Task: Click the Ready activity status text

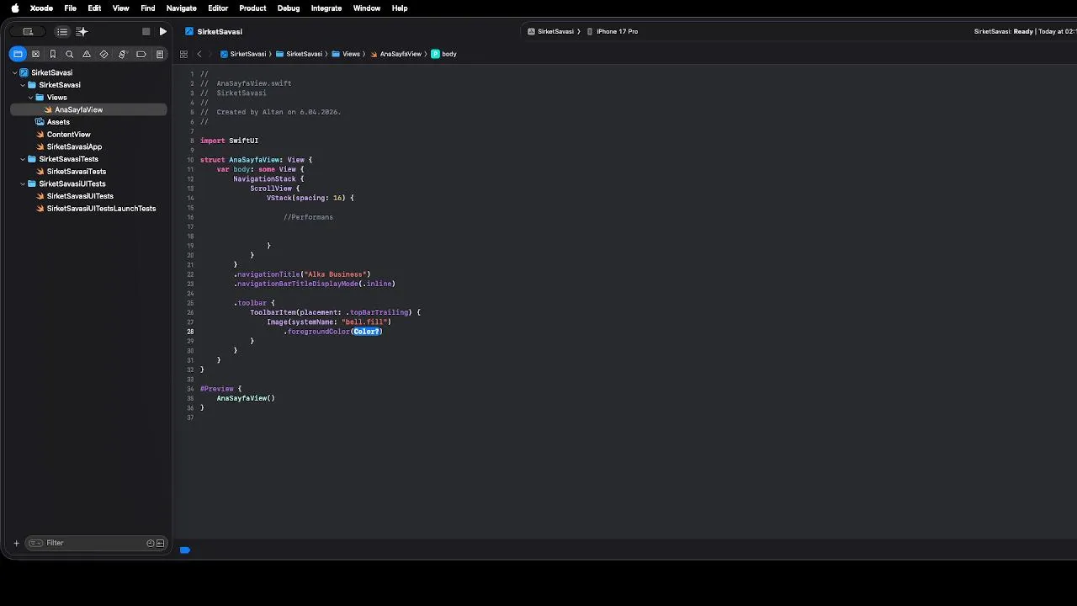Action: point(1023,31)
